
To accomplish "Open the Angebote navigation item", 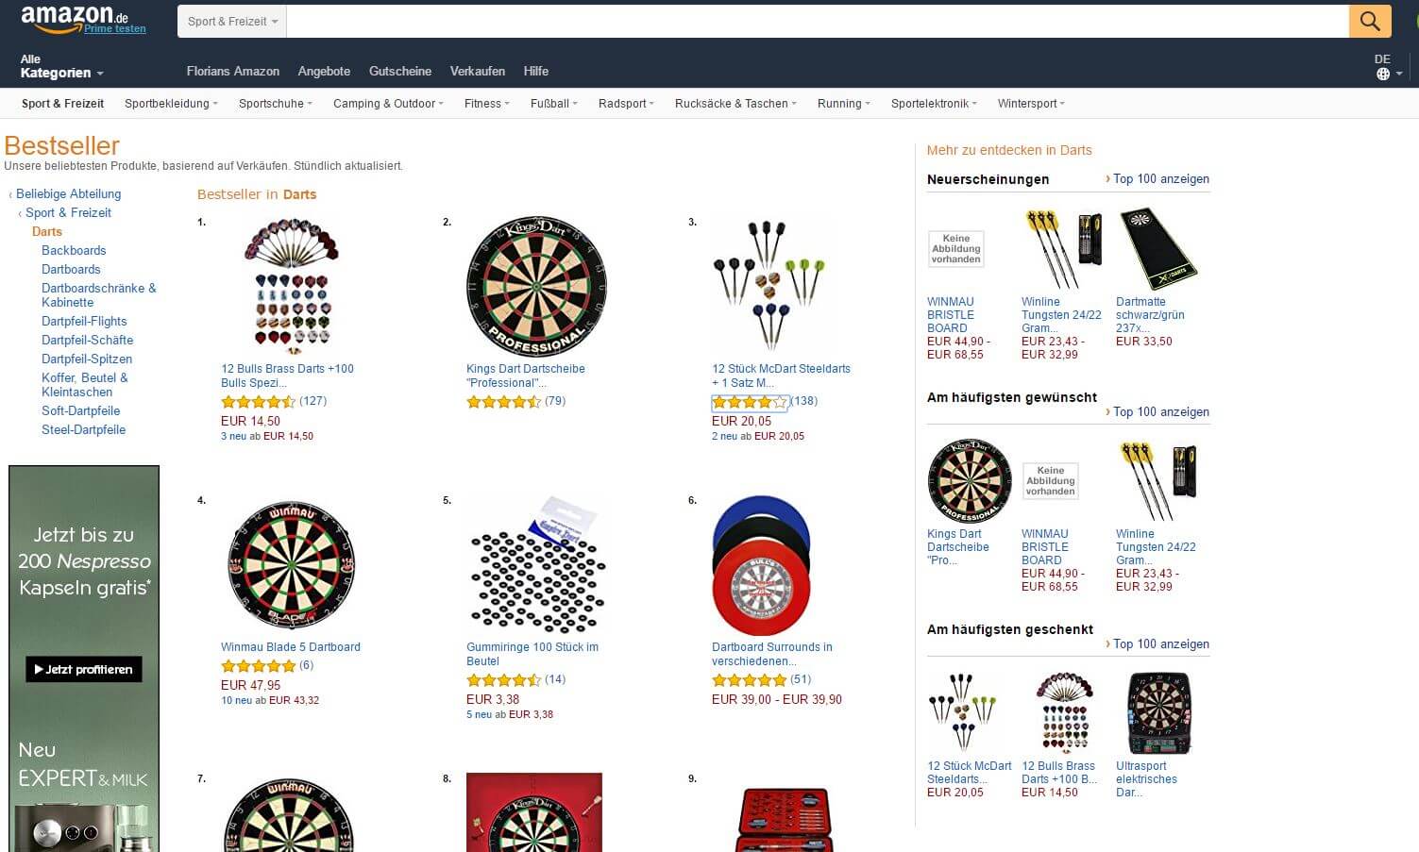I will click(x=324, y=71).
